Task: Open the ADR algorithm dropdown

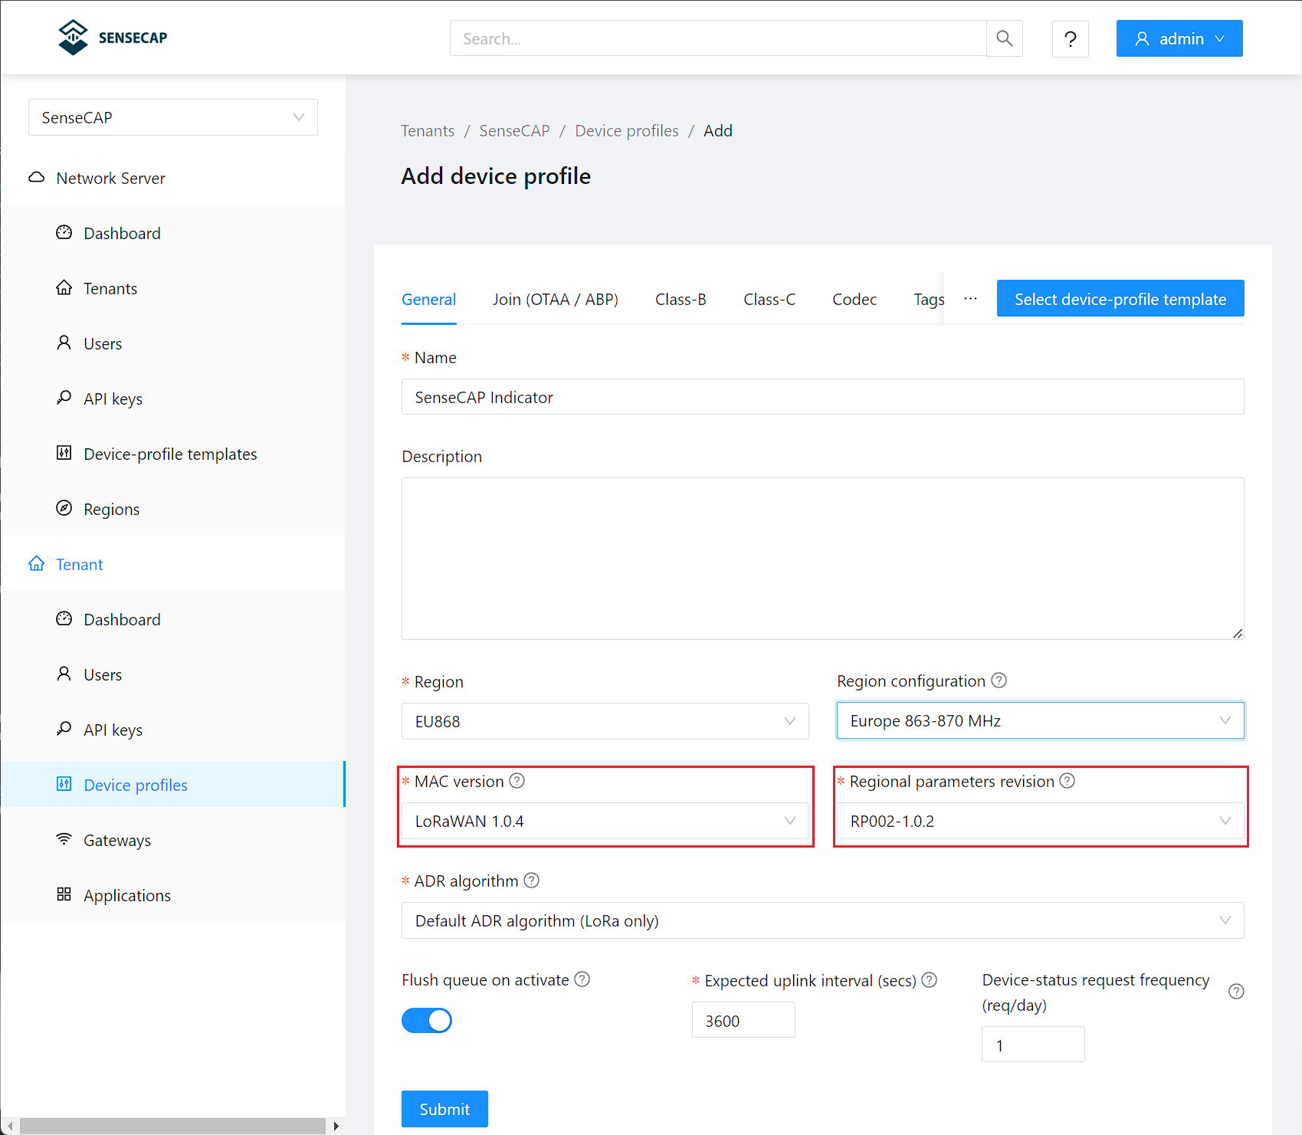Action: click(823, 920)
